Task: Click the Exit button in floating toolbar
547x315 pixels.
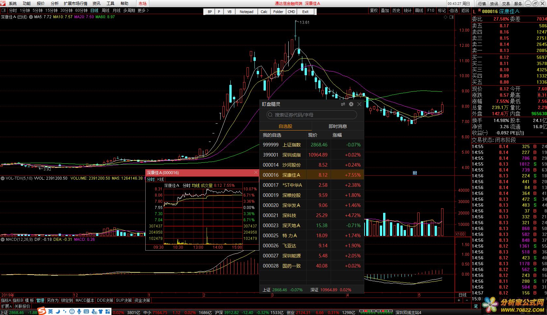Action: pos(305,12)
